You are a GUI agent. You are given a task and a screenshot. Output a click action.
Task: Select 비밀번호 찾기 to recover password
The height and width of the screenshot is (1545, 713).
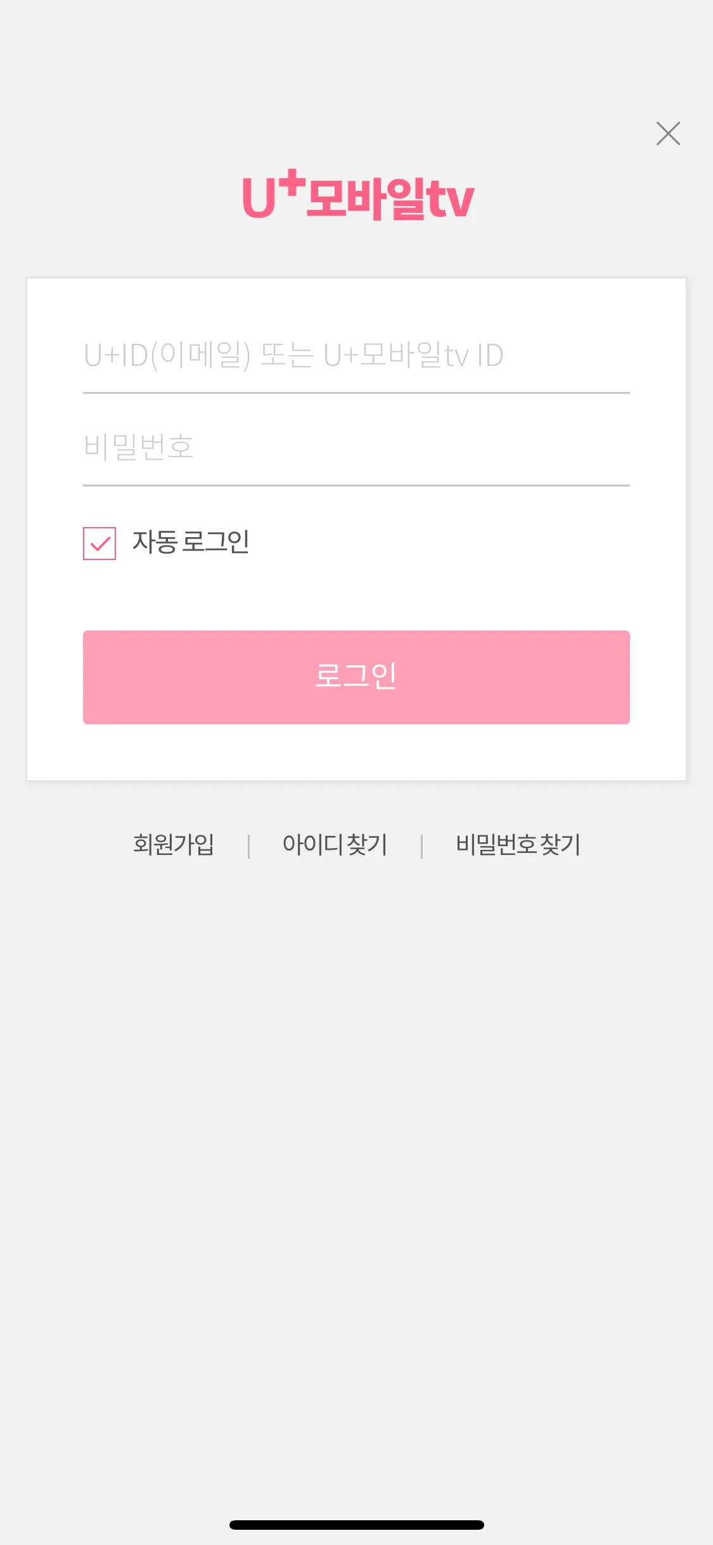[518, 844]
